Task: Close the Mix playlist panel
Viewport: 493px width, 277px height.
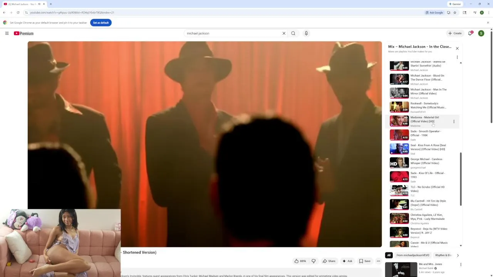Action: click(x=457, y=48)
